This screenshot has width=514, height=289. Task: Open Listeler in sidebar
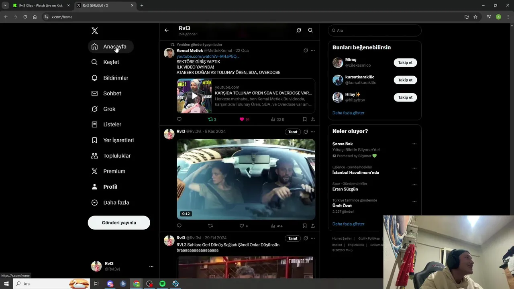click(106, 125)
